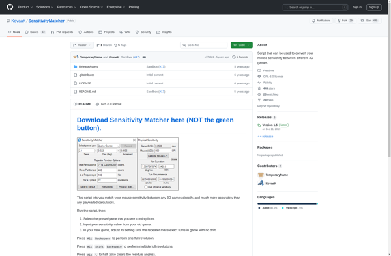Focus the Go to file field
Viewport: 391px width, 256px height.
(203, 45)
